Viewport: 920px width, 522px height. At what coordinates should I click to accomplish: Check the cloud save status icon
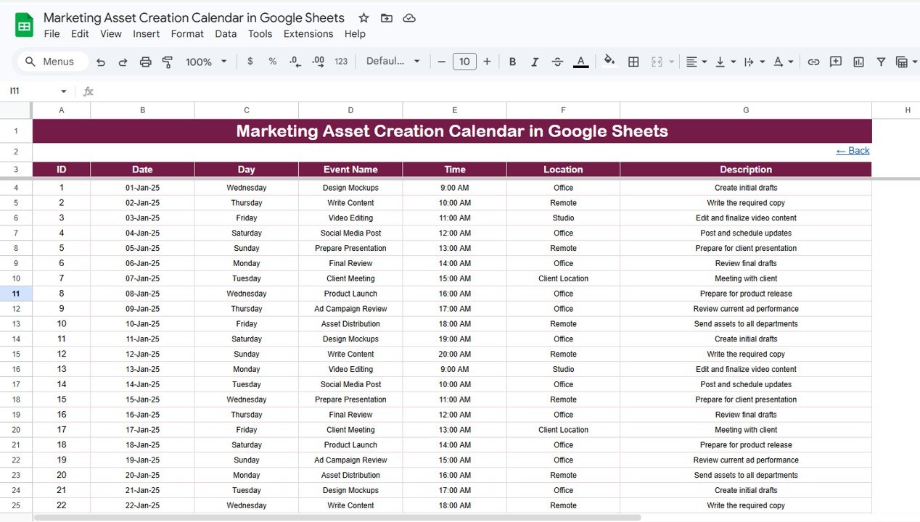409,17
